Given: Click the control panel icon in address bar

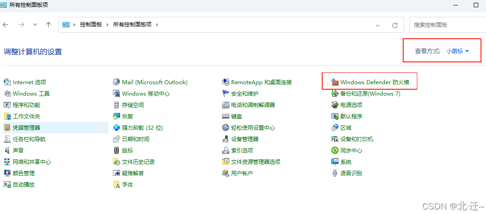Looking at the screenshot, I should 66,25.
